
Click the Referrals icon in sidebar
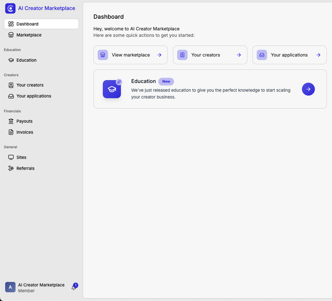click(x=11, y=168)
